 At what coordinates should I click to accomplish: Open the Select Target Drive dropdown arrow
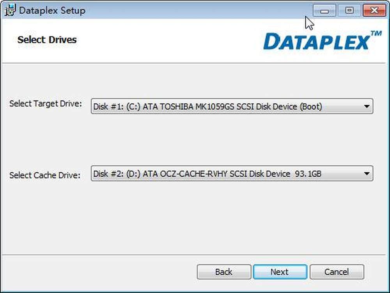[366, 107]
